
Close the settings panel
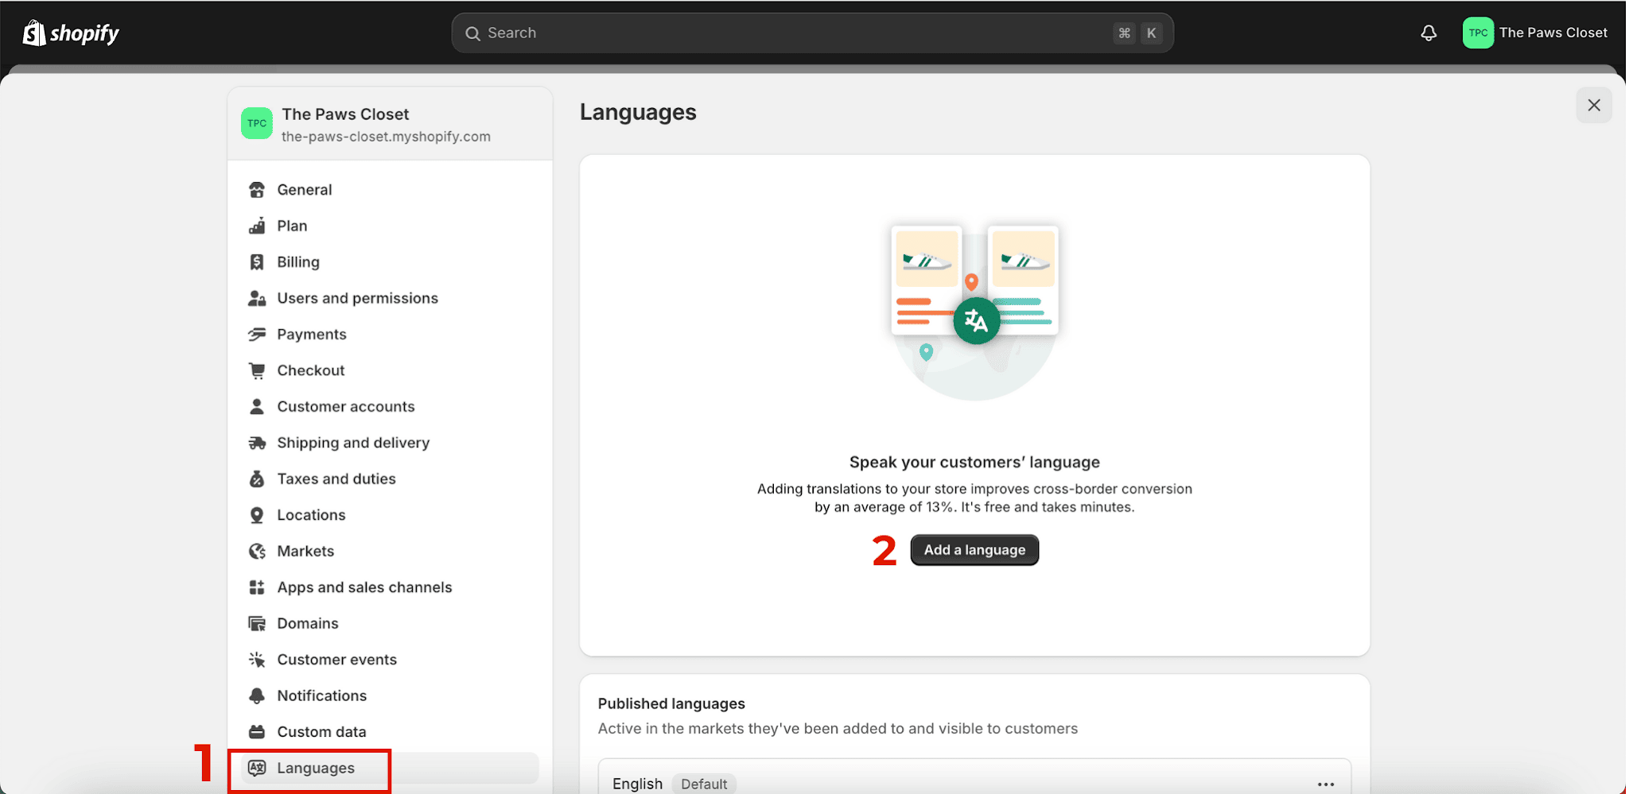[x=1594, y=105]
